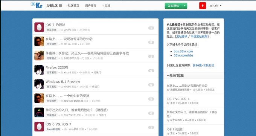Click the 36Kr logo
Screen dimensions: 256x136
(x=37, y=5)
